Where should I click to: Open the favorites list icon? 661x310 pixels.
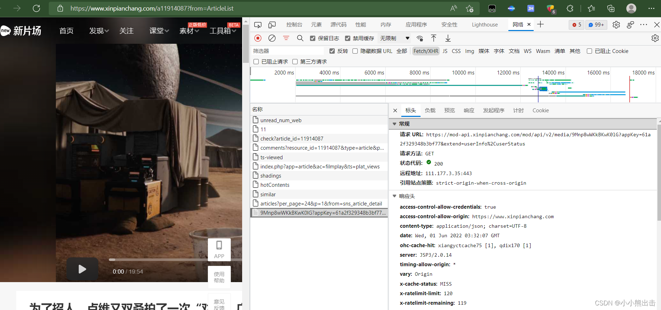(x=591, y=8)
